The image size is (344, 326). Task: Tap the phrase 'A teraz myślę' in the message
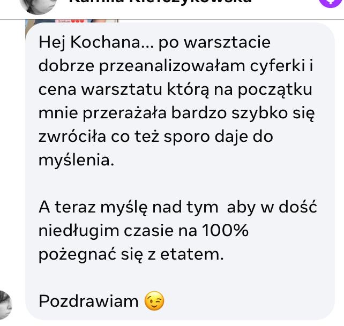tap(93, 207)
